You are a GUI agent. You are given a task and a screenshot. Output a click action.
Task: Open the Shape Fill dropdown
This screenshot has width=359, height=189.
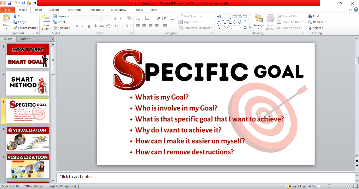coord(287,16)
